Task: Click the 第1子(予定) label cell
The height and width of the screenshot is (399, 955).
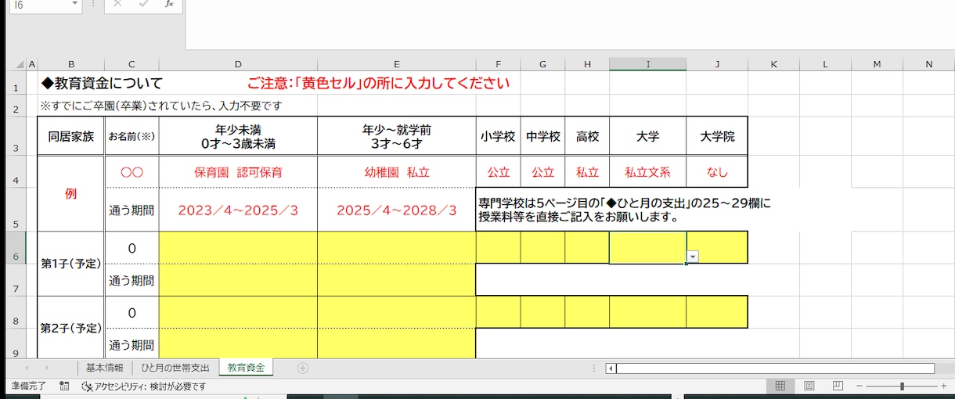Action: coord(71,264)
